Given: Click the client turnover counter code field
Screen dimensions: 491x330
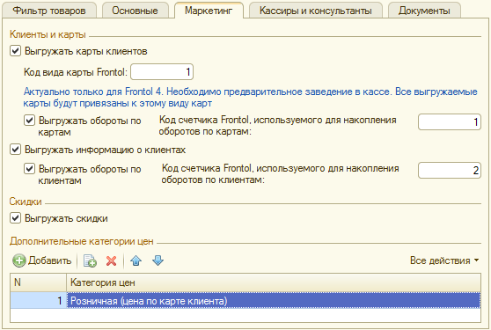Looking at the screenshot, I should pos(450,171).
